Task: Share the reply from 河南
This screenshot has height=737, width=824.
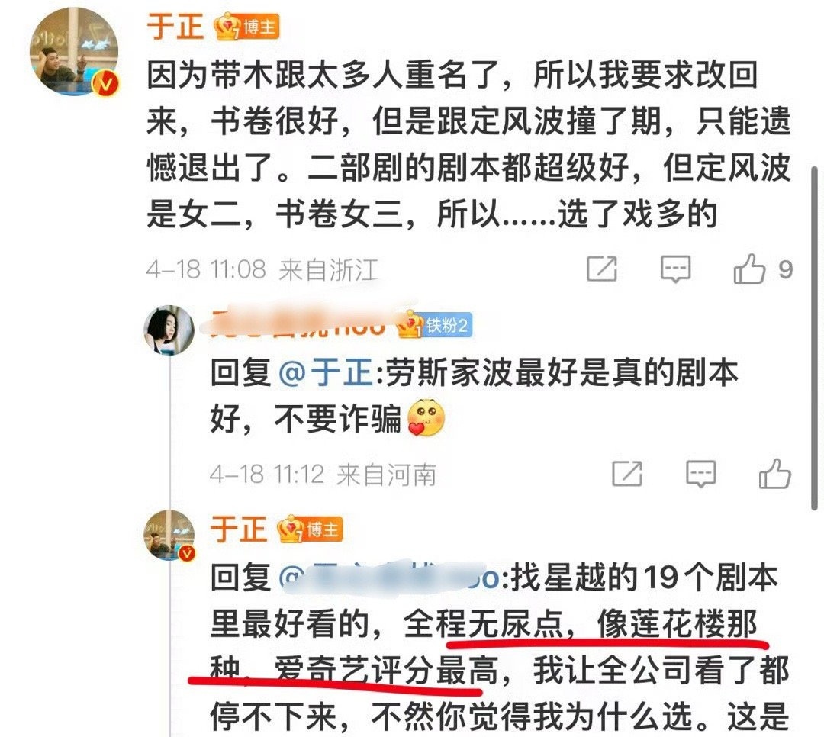Action: click(627, 473)
